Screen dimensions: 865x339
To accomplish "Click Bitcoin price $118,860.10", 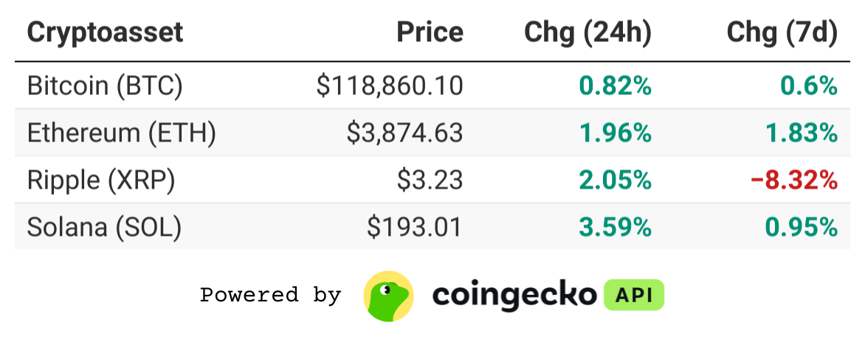I will click(x=390, y=86).
